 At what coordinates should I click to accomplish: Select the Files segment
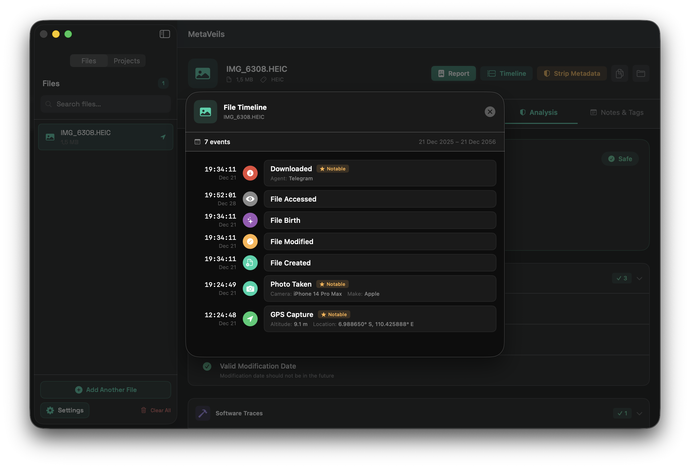tap(89, 61)
